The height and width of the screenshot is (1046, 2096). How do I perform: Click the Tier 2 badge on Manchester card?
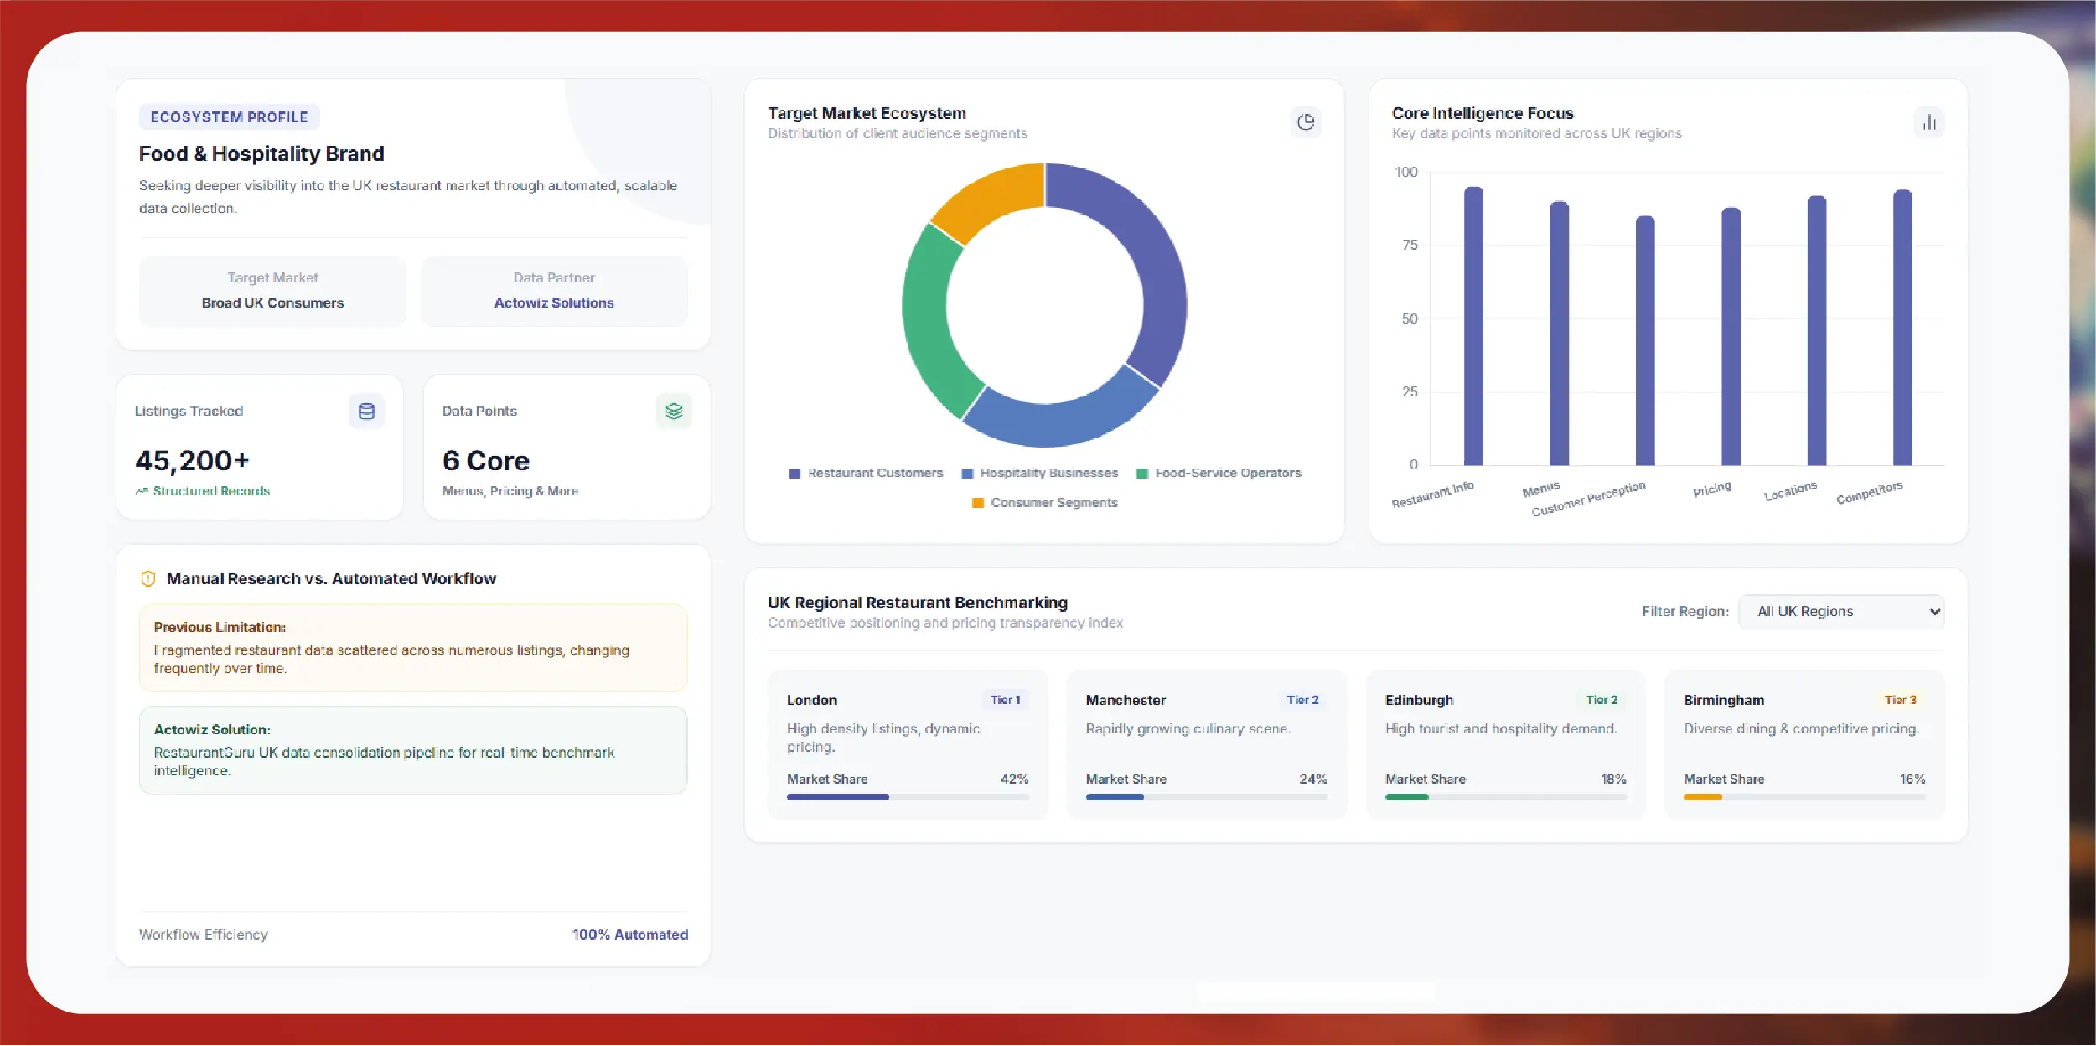click(1303, 700)
